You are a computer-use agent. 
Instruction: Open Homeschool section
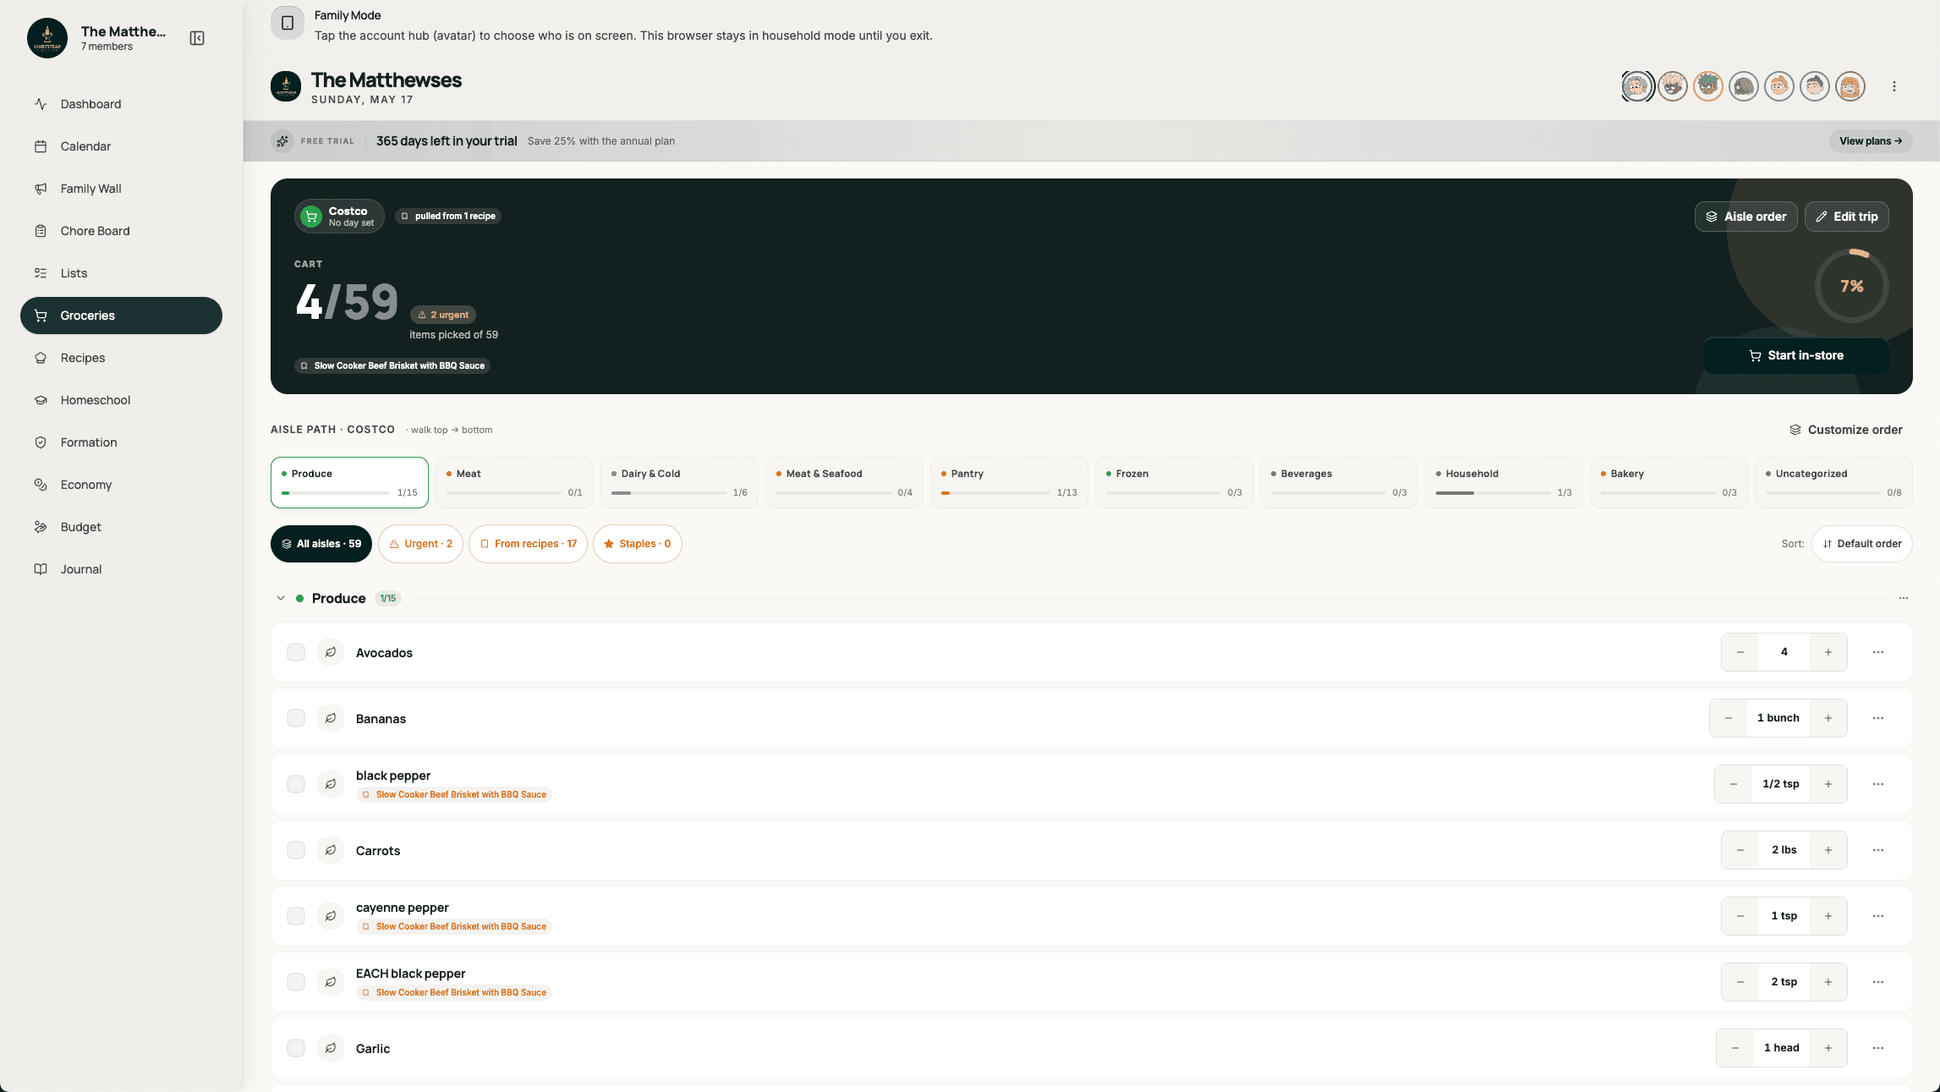(x=121, y=400)
